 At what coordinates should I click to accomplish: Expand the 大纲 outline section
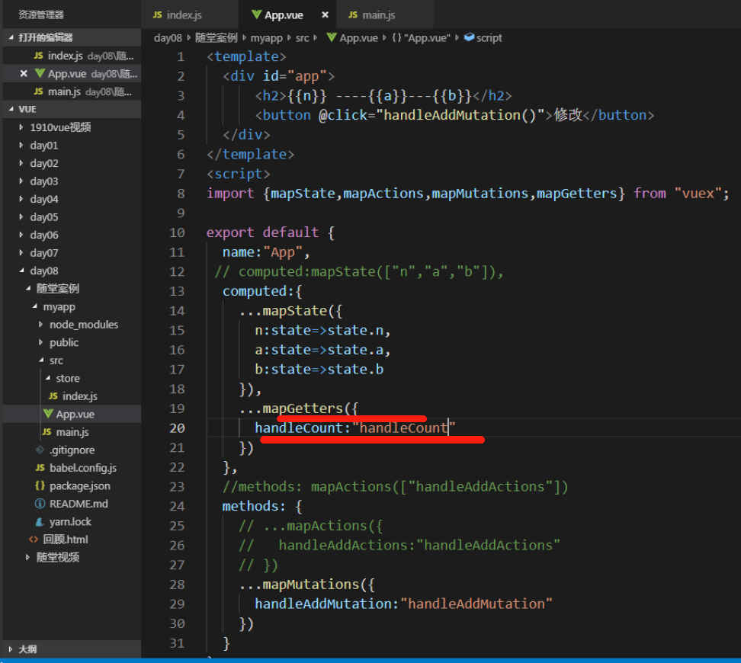11,649
